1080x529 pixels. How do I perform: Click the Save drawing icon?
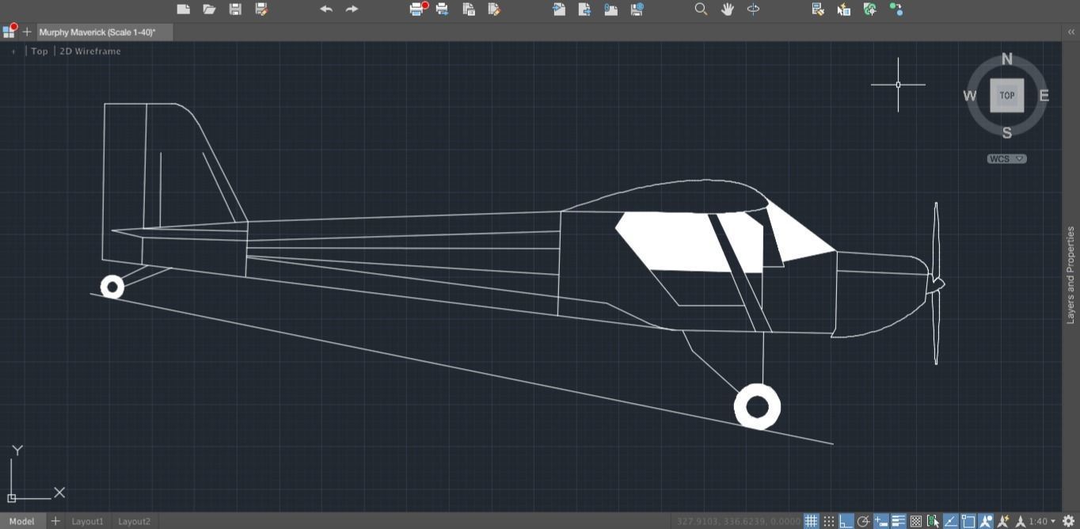(235, 9)
